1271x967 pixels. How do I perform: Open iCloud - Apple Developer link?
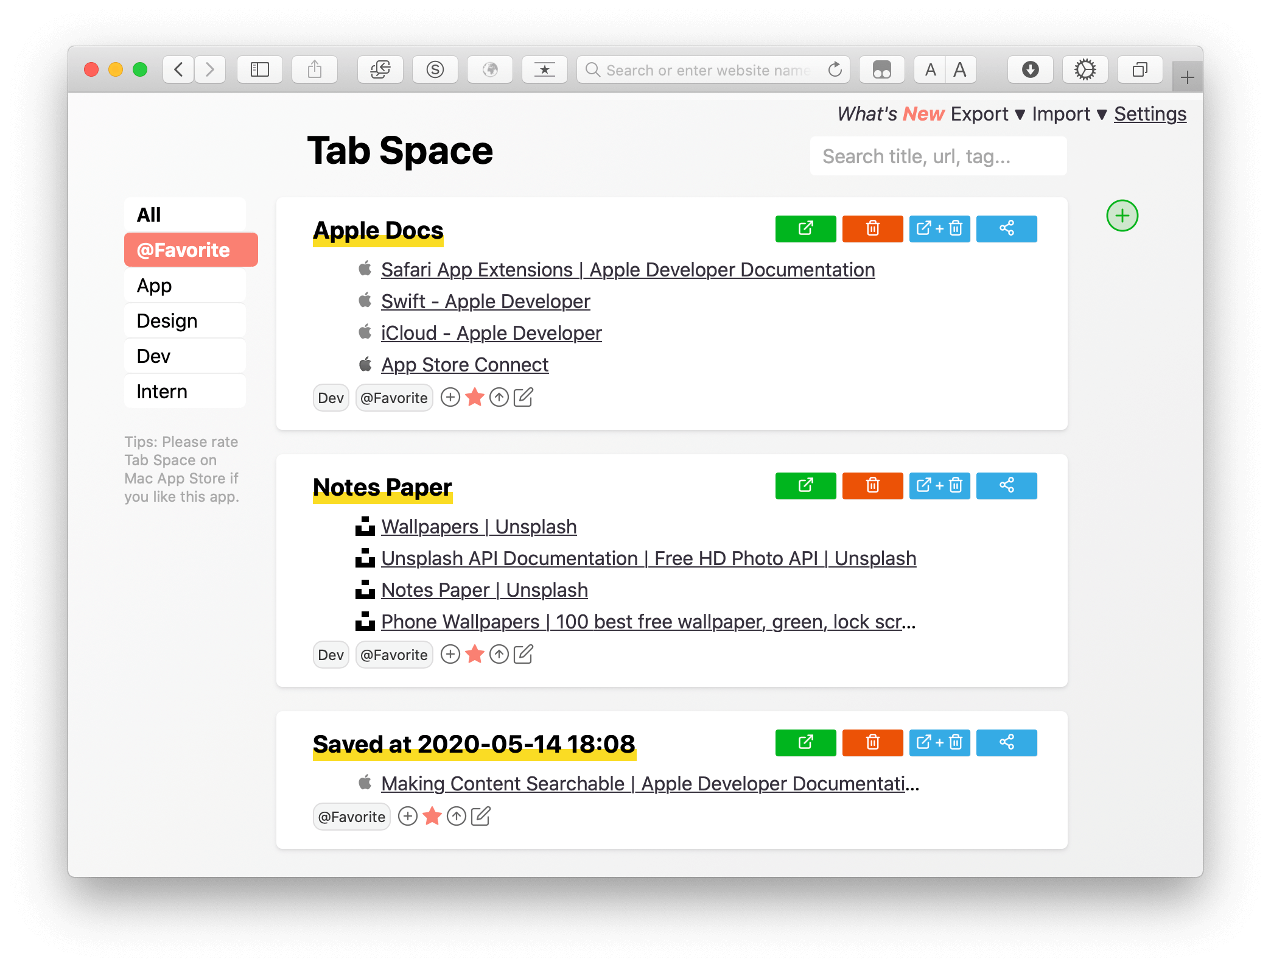[491, 333]
